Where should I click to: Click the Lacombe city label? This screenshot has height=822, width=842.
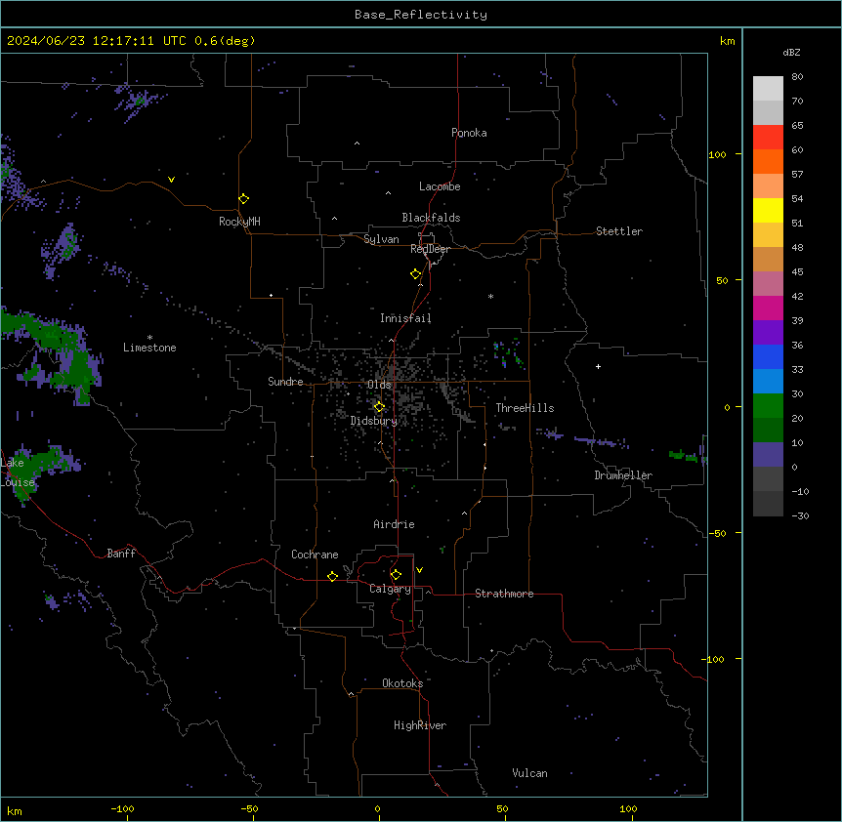click(440, 186)
